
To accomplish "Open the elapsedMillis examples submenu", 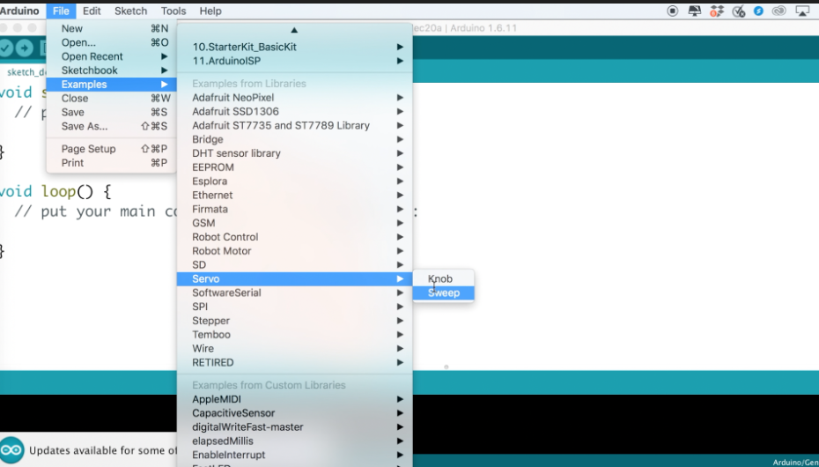I will coord(295,441).
